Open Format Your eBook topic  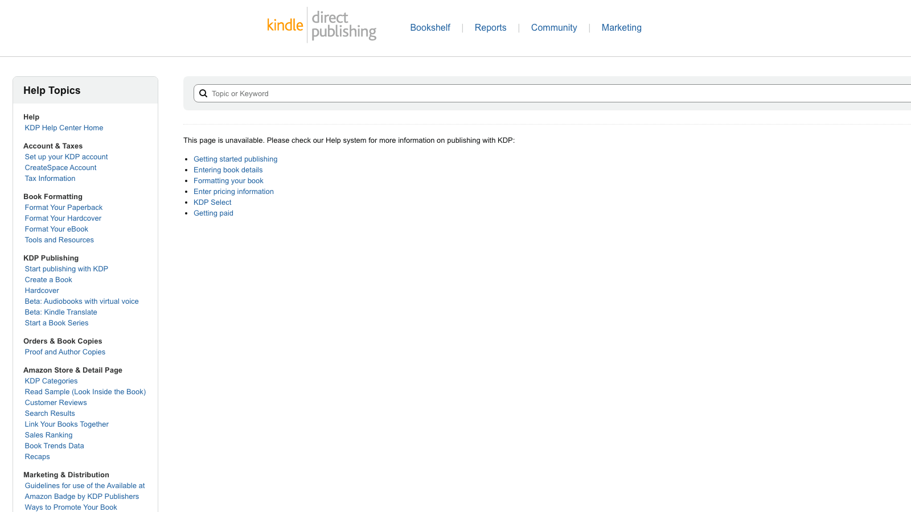(x=56, y=229)
